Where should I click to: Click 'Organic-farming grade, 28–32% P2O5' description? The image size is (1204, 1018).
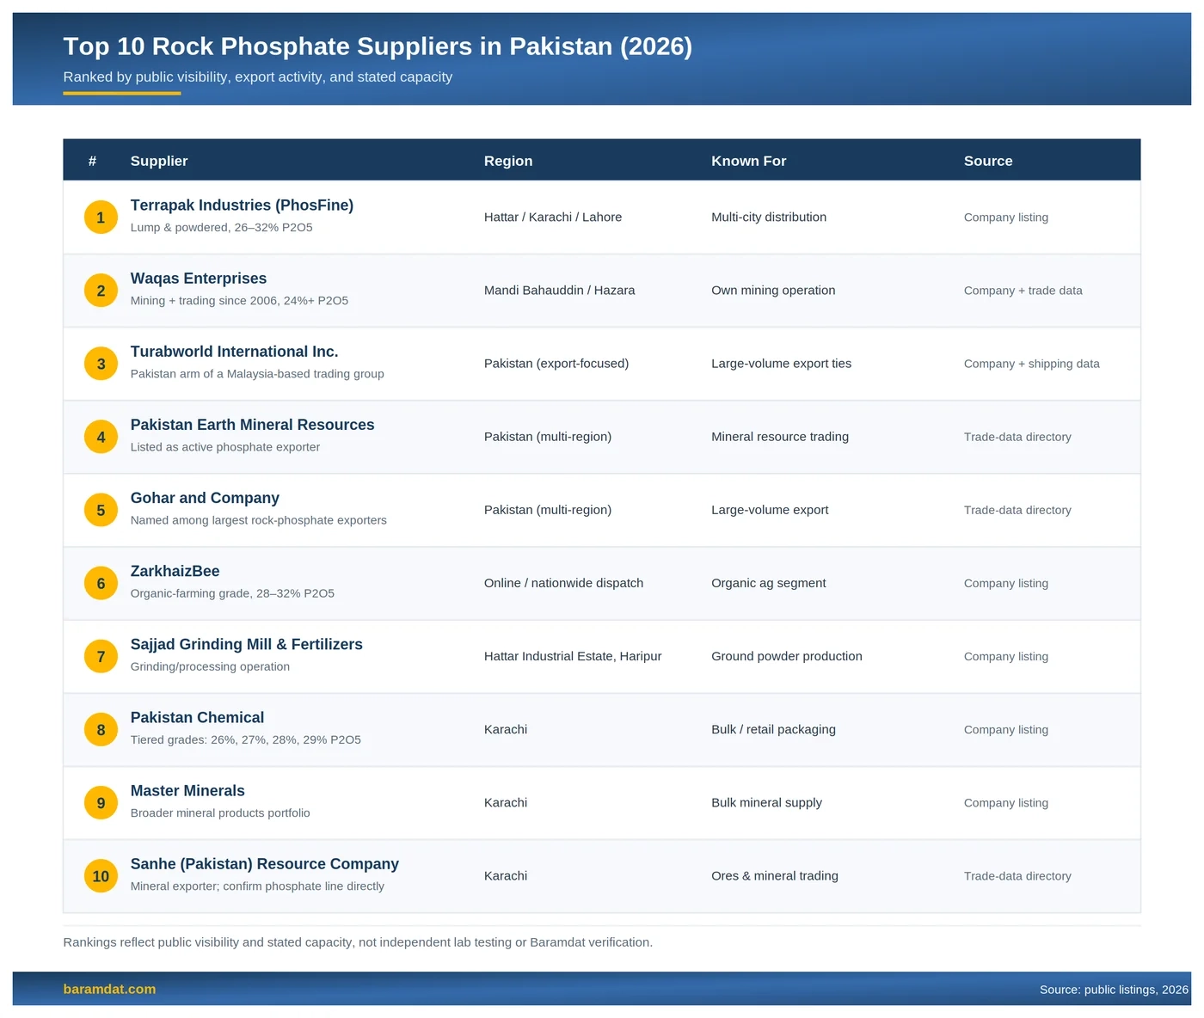tap(232, 593)
